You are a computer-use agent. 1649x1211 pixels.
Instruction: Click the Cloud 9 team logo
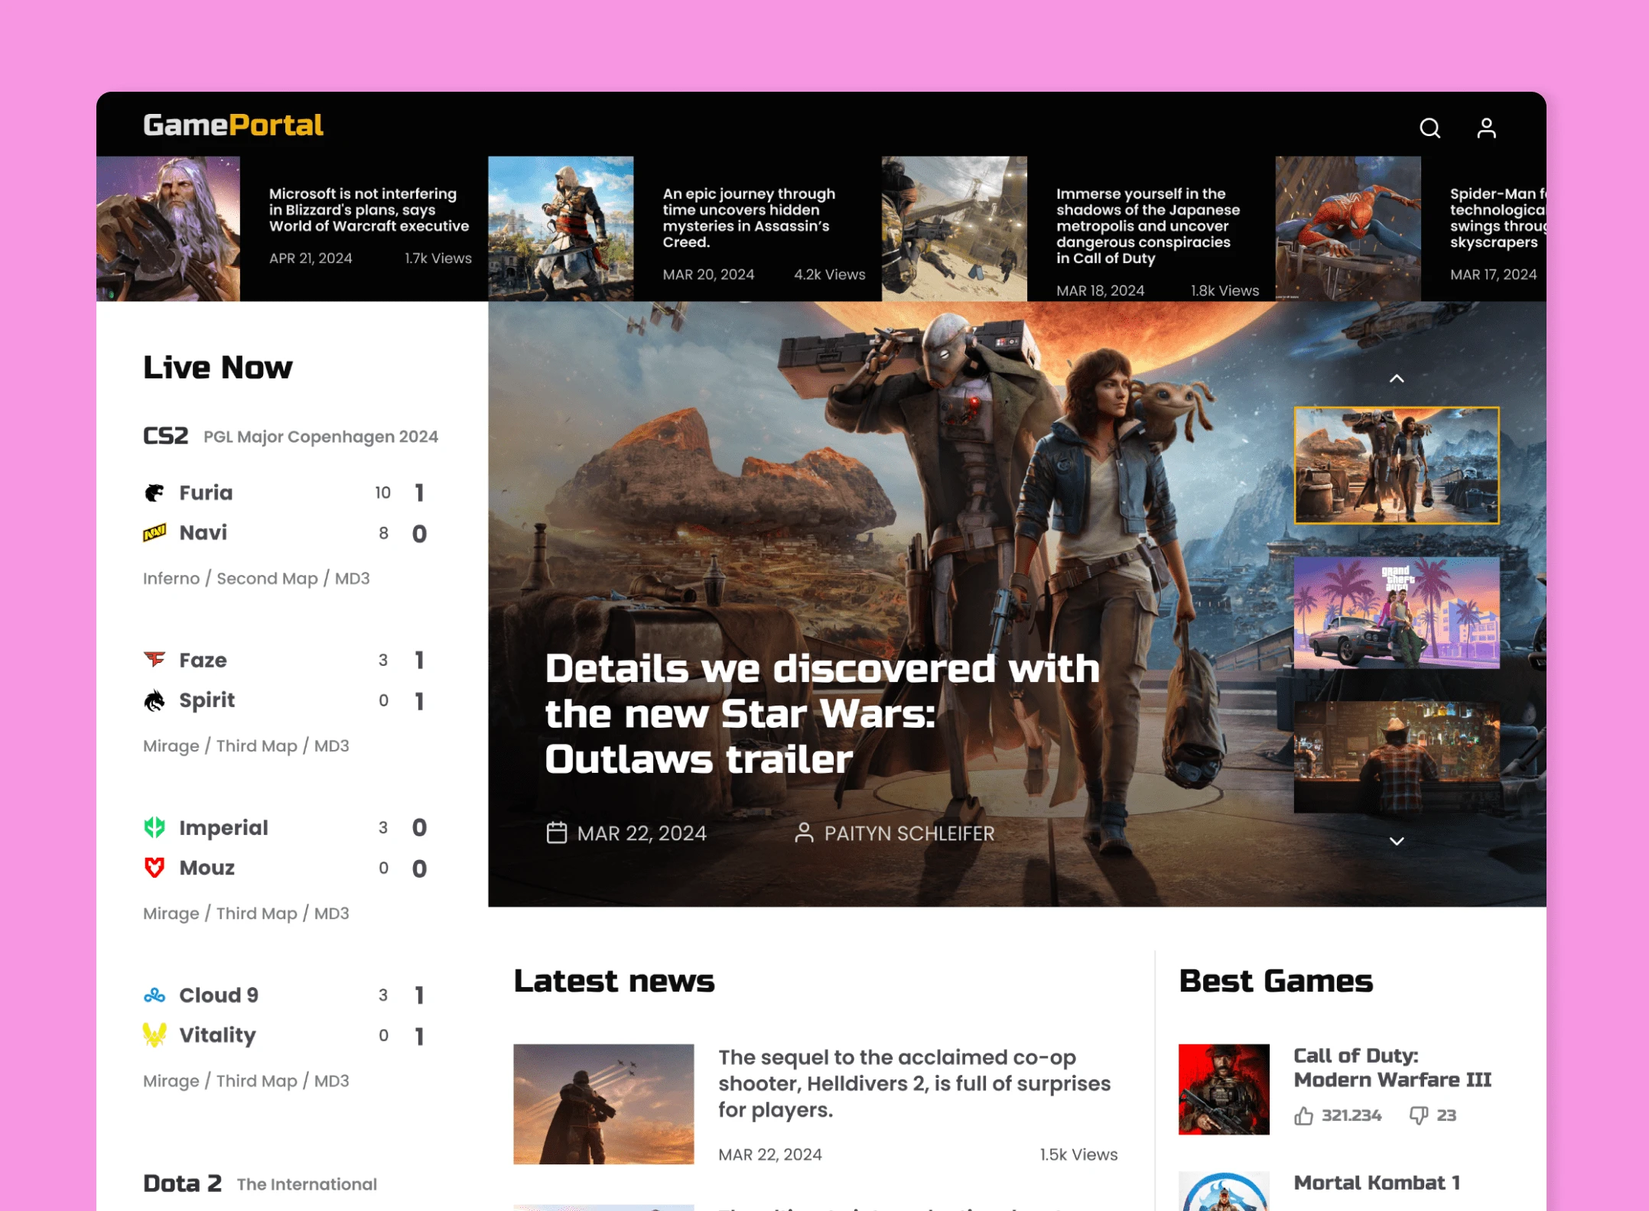tap(154, 995)
